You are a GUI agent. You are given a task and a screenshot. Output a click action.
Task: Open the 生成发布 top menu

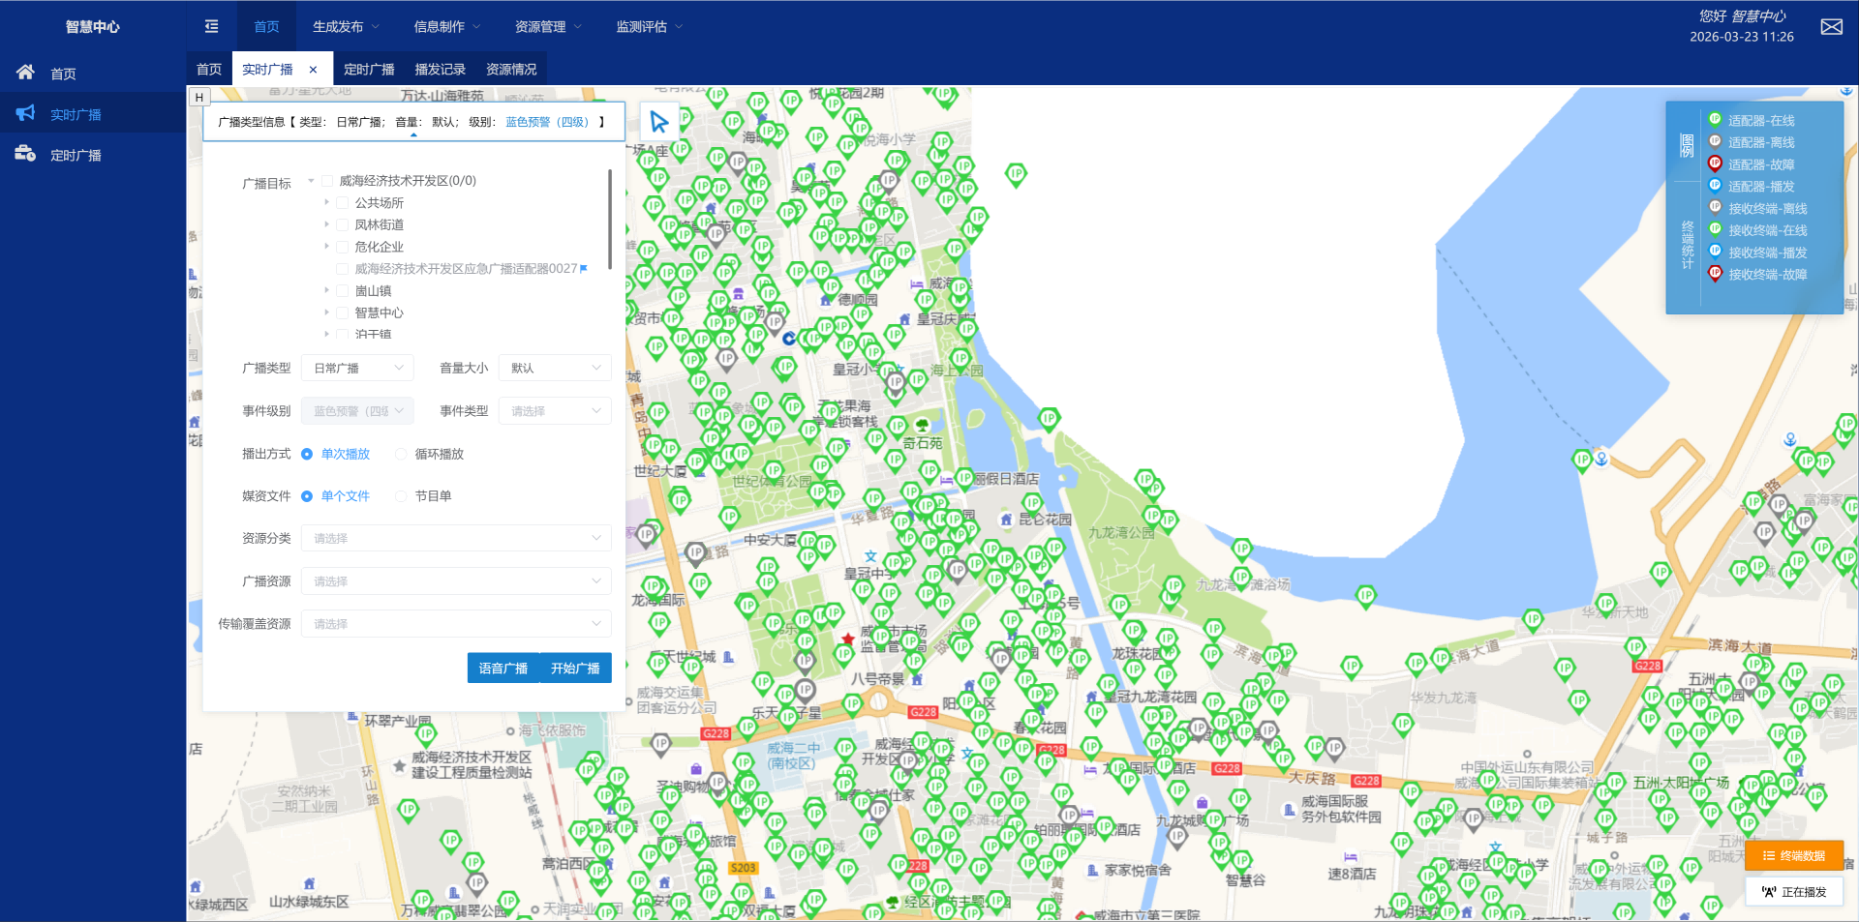point(346,27)
